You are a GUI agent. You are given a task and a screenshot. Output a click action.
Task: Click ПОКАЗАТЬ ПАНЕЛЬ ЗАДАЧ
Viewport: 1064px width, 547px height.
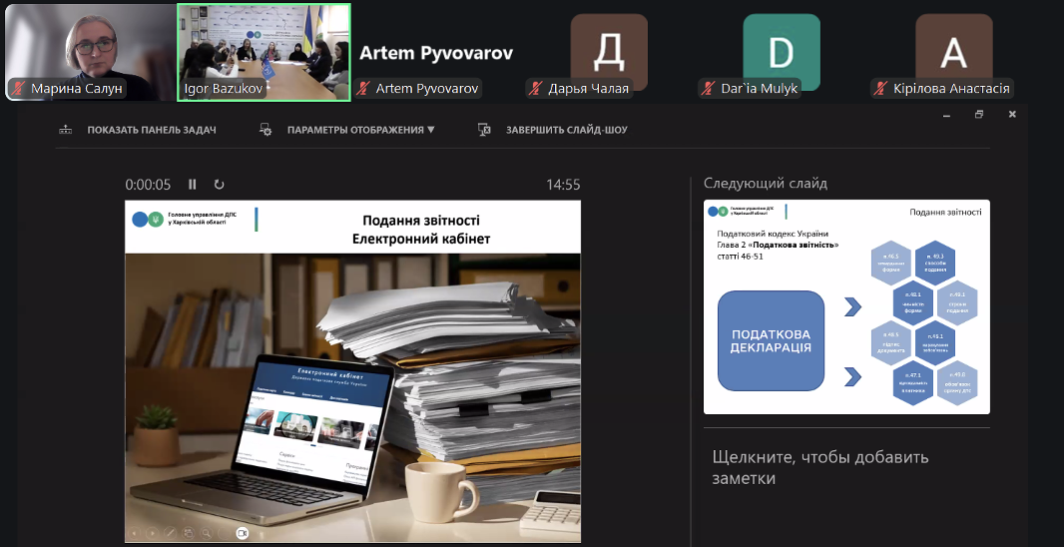(x=151, y=130)
